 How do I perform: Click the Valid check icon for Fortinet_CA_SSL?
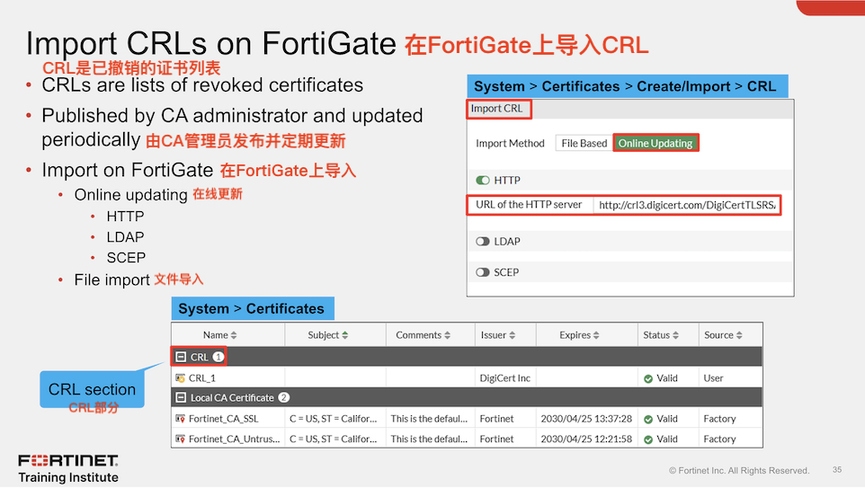tap(648, 419)
